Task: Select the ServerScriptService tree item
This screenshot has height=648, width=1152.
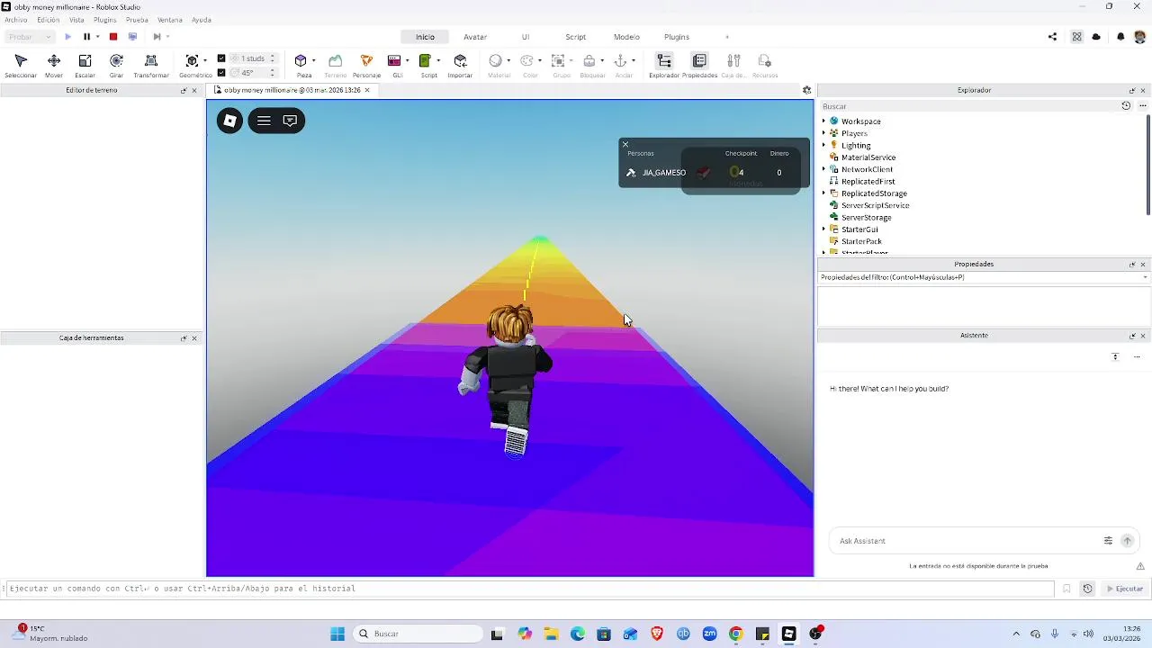Action: 875,205
